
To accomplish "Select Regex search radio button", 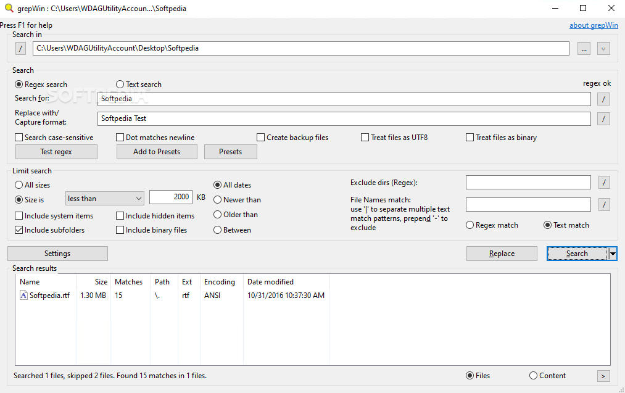I will click(x=19, y=85).
